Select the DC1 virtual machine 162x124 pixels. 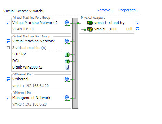click(x=16, y=61)
